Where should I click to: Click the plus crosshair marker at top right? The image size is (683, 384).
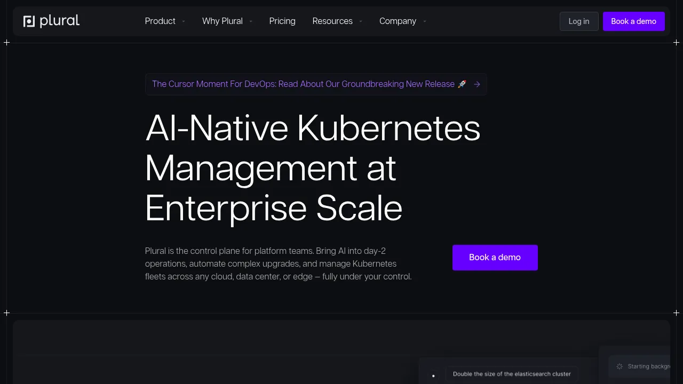coord(676,42)
